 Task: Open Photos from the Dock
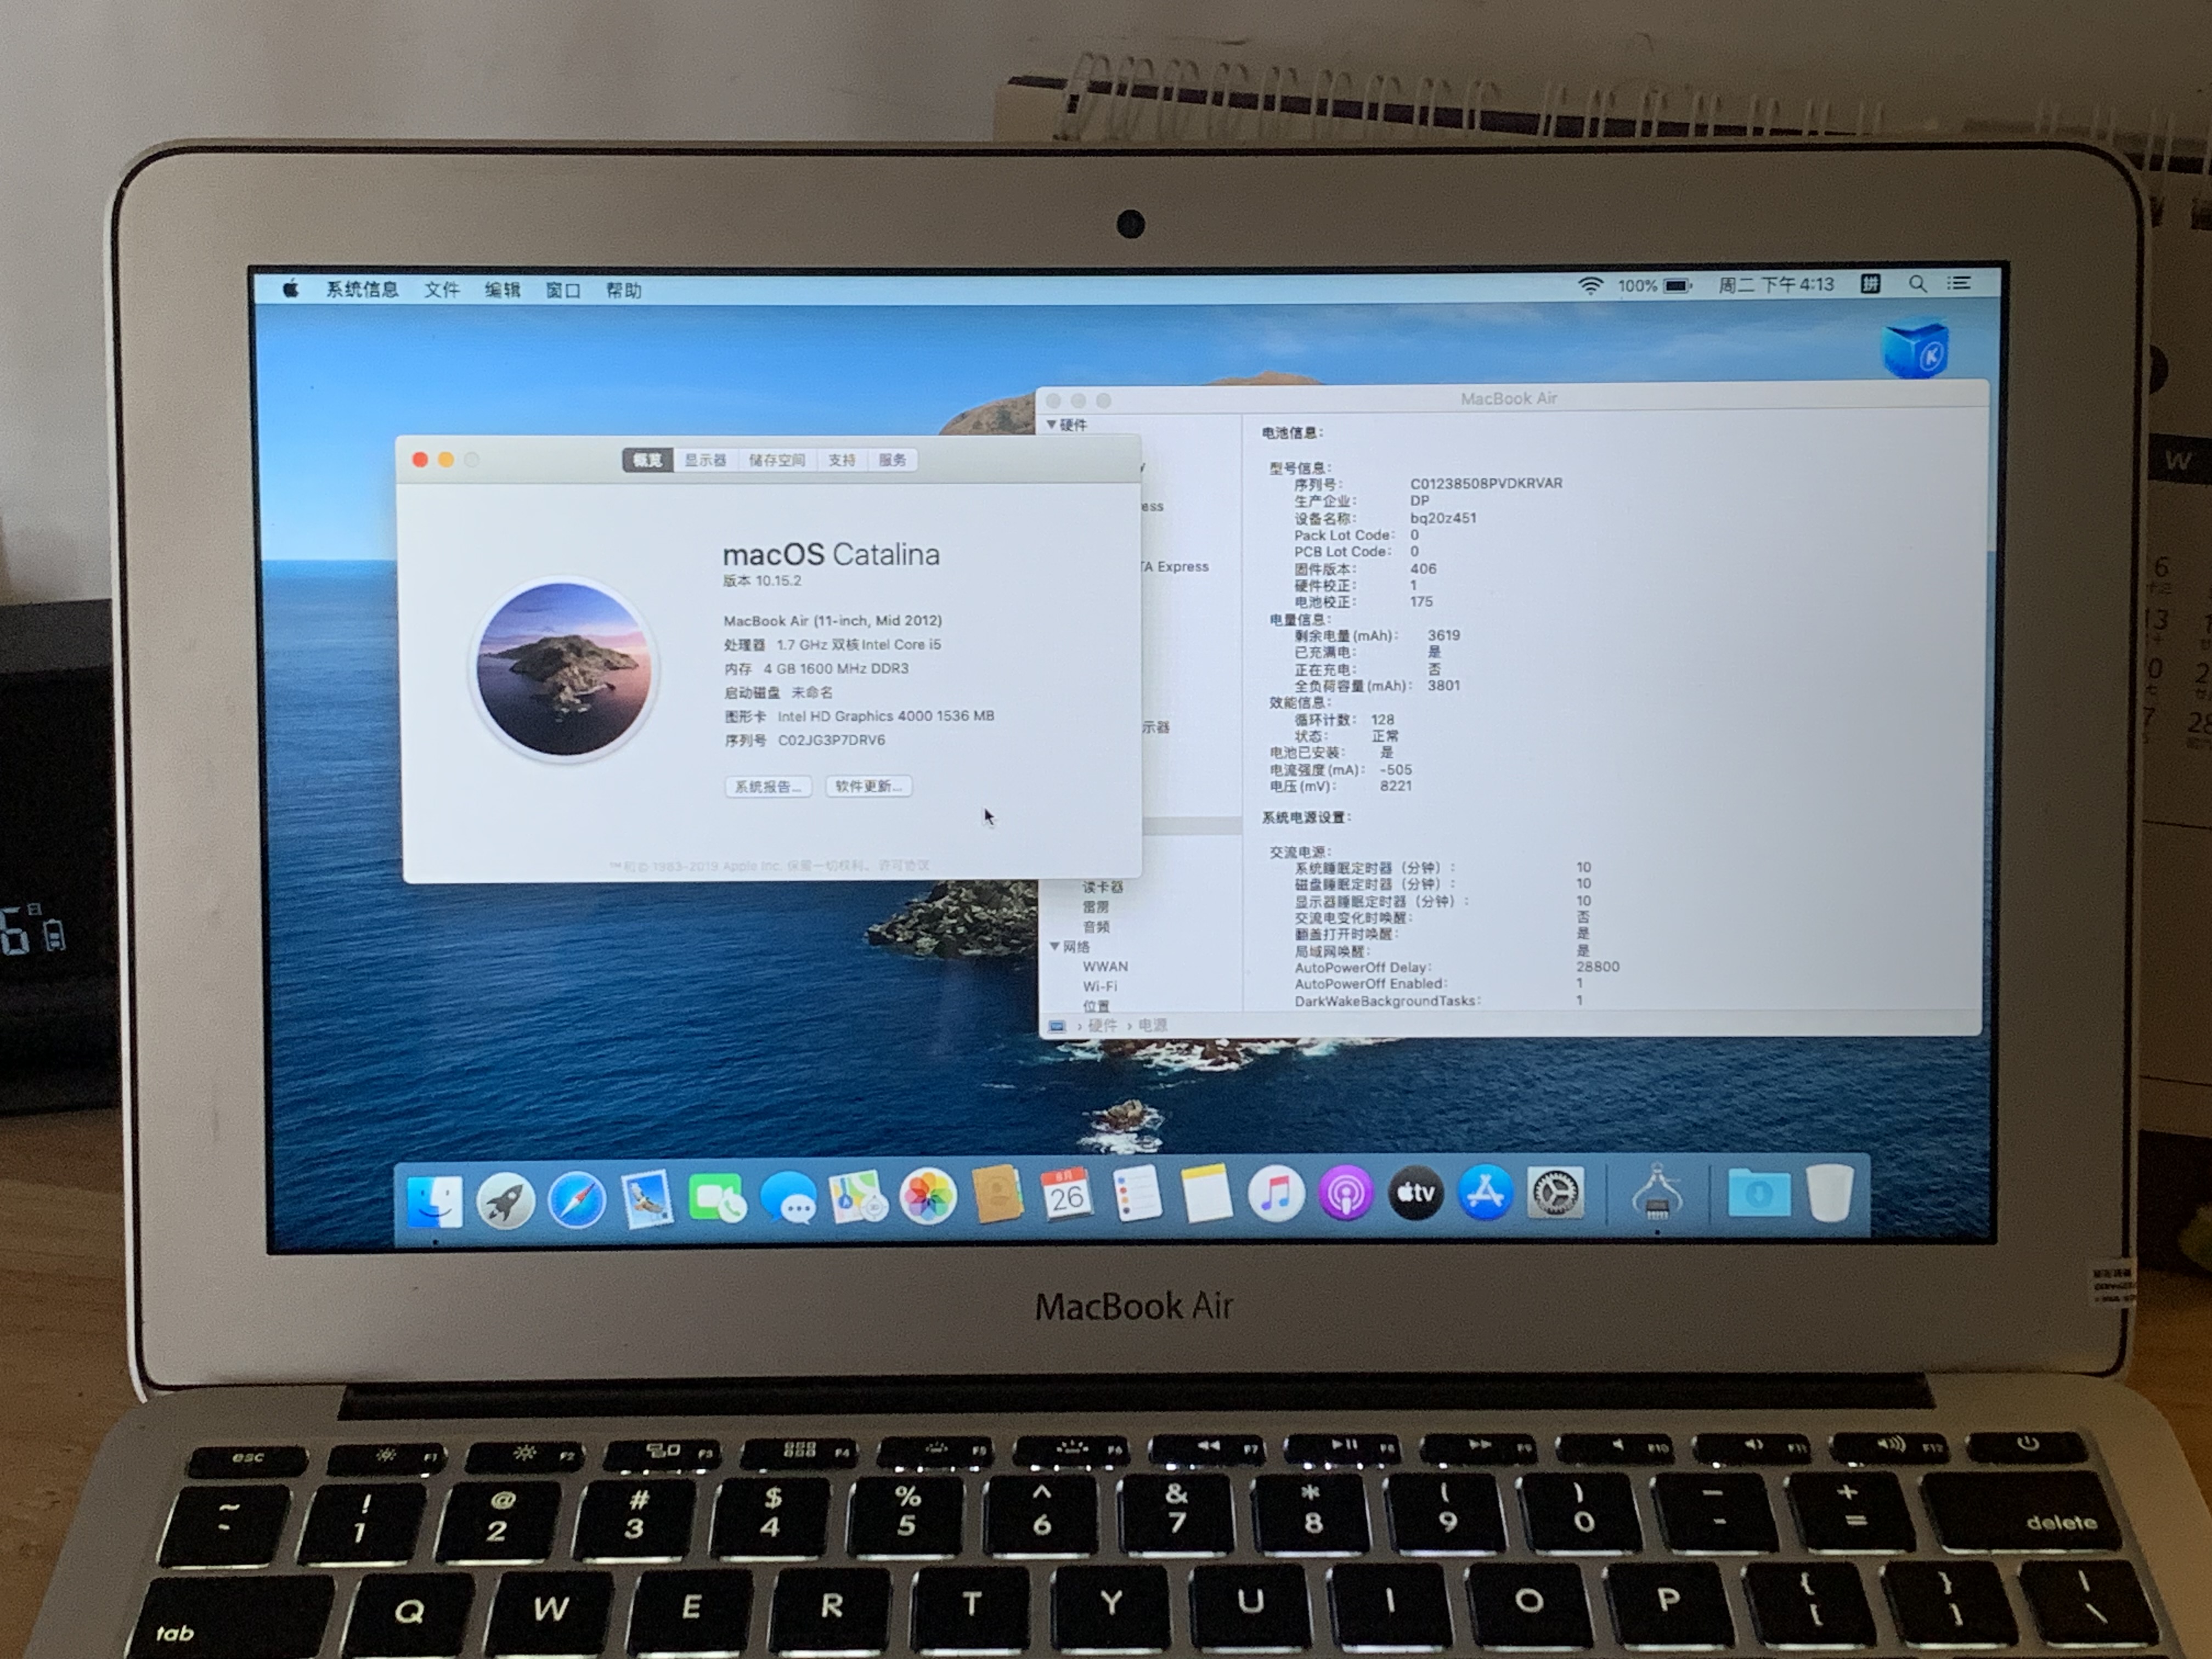point(928,1197)
